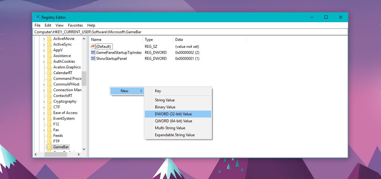Click the DWORD icon beside GamePanelStartupTipIndex
Viewport: 381px width, 179px height.
(93, 52)
